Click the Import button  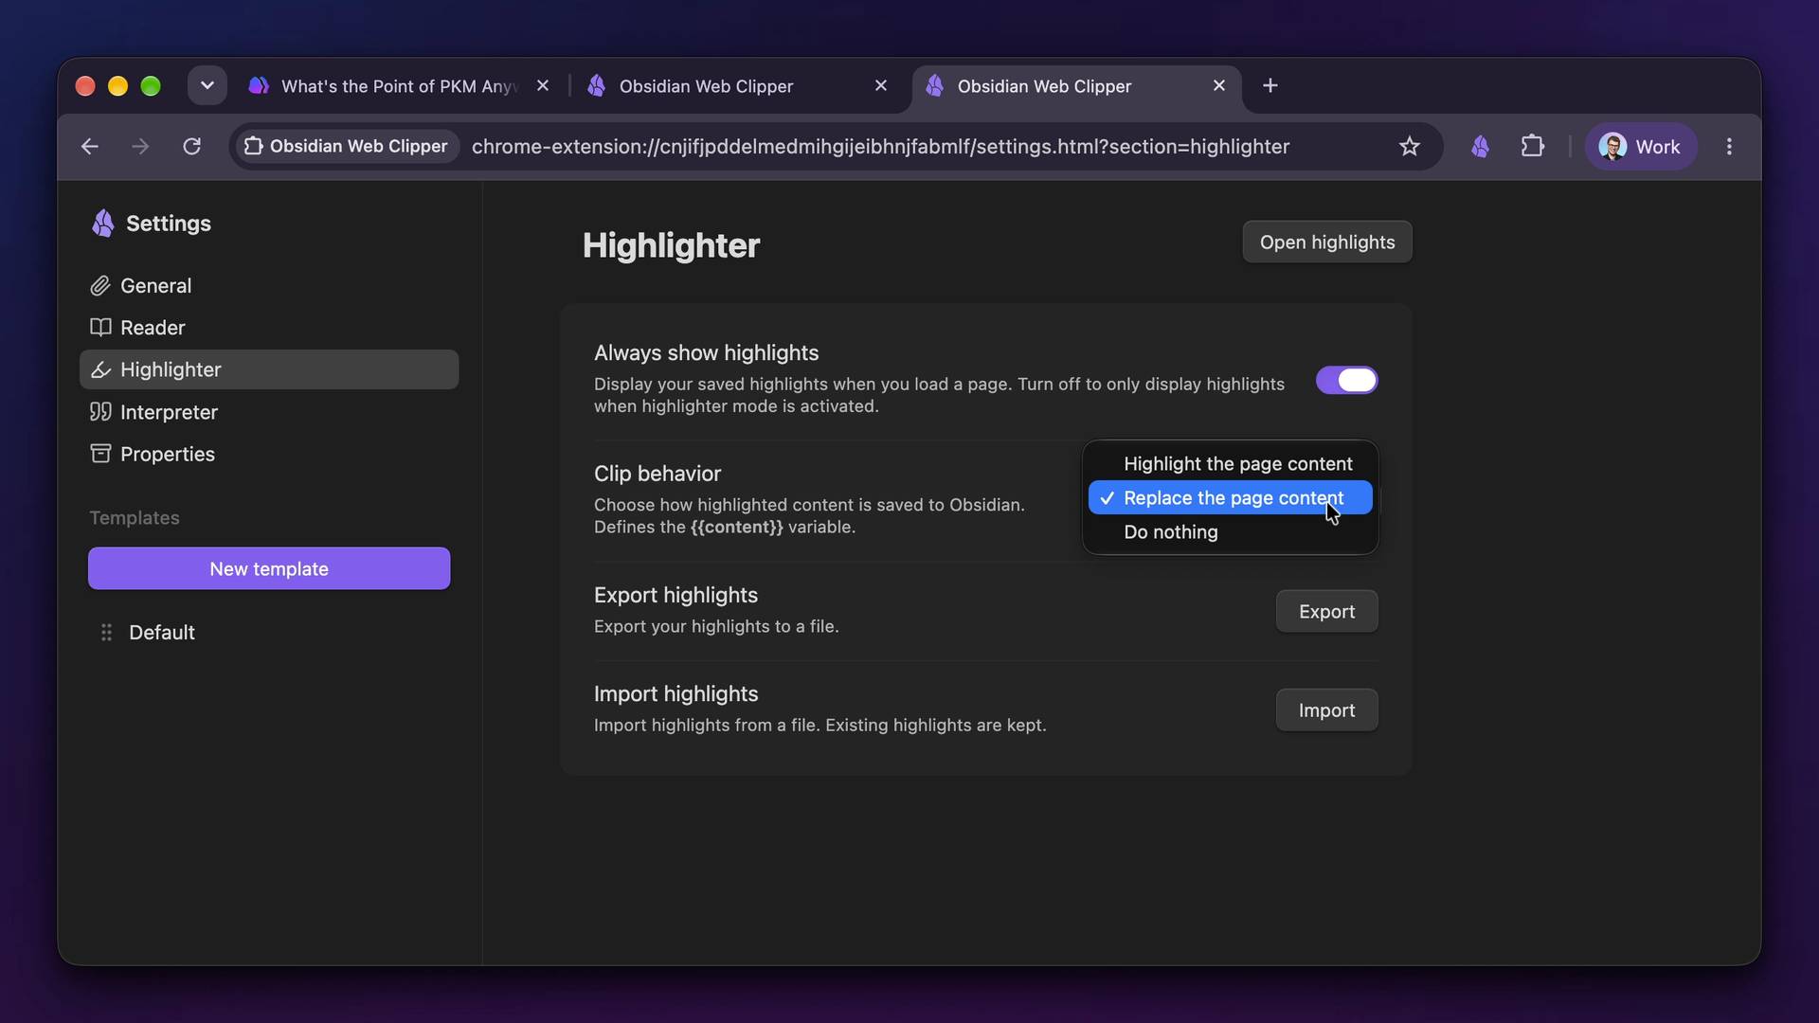pos(1326,710)
